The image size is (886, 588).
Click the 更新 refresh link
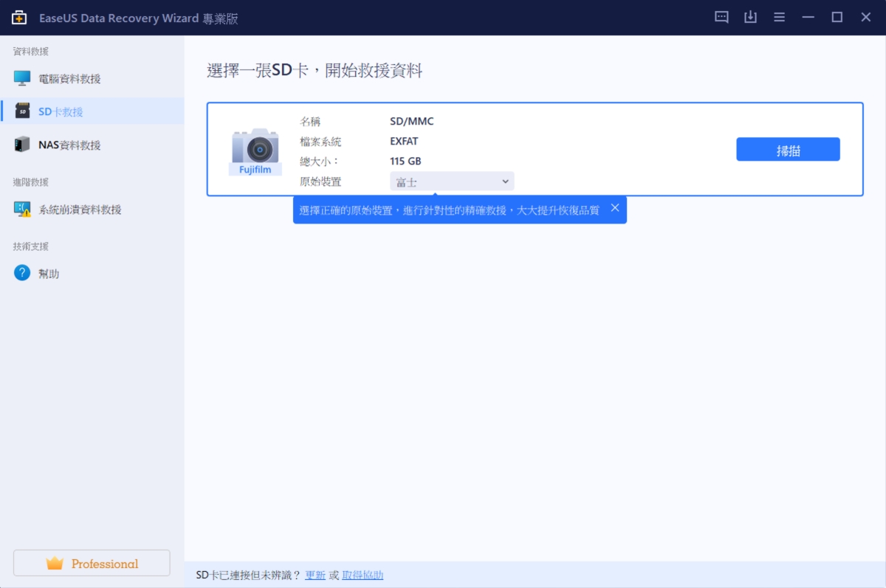315,575
